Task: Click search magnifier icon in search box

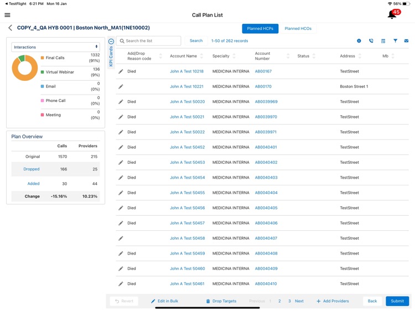Action: 122,41
